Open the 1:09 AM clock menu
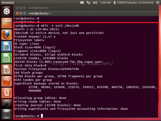161x121 pixels. (x=105, y=3)
